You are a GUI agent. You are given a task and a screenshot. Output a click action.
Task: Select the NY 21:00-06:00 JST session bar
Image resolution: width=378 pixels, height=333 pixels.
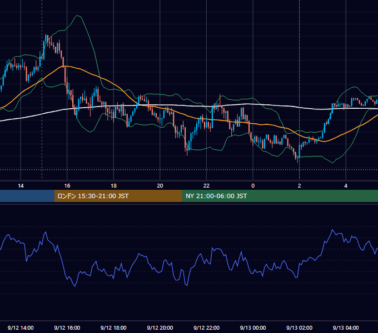tap(280, 196)
